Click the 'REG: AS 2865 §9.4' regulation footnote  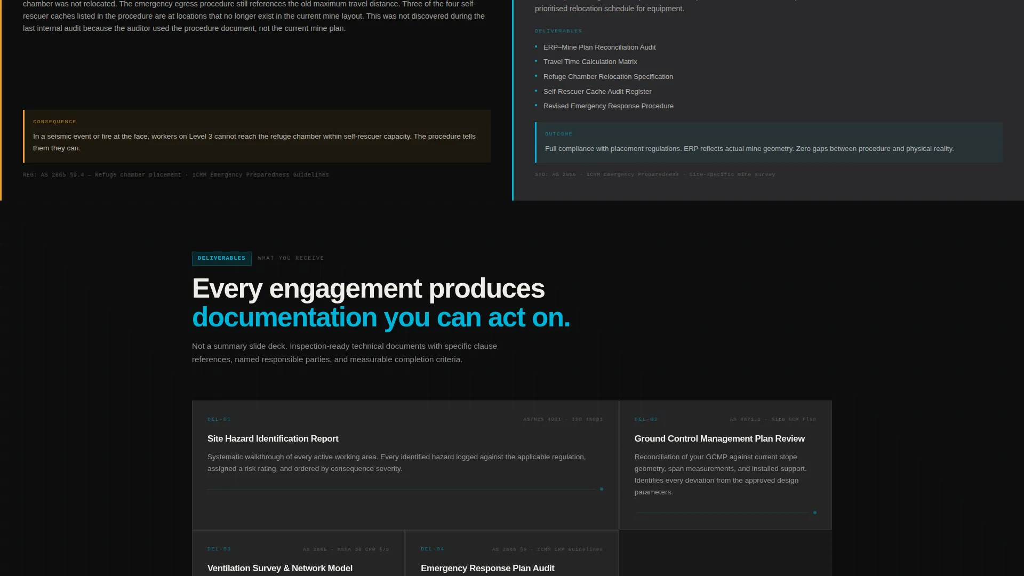[x=176, y=175]
